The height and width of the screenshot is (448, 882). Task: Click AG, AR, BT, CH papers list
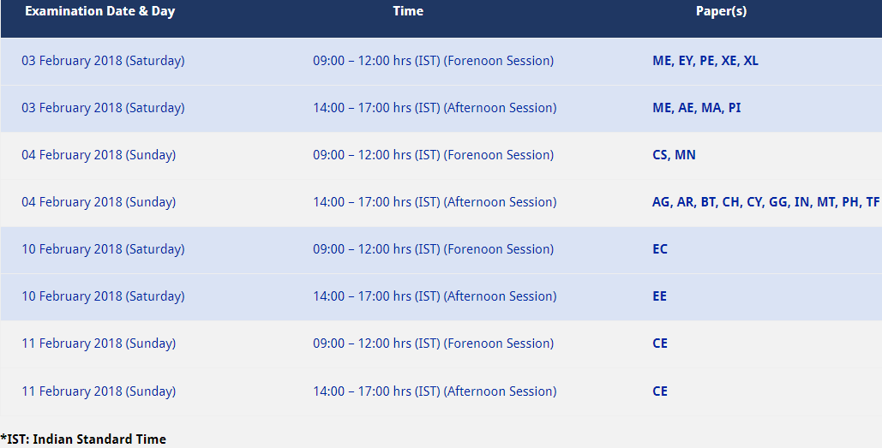(x=765, y=202)
